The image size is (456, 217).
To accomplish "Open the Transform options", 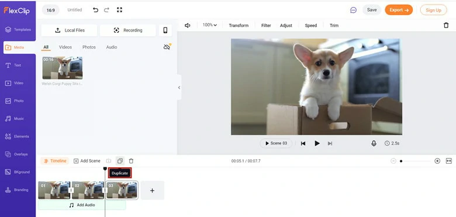I will pyautogui.click(x=239, y=25).
